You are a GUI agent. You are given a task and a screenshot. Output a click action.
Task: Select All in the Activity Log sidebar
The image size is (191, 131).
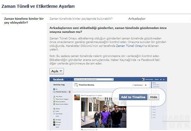click(57, 89)
